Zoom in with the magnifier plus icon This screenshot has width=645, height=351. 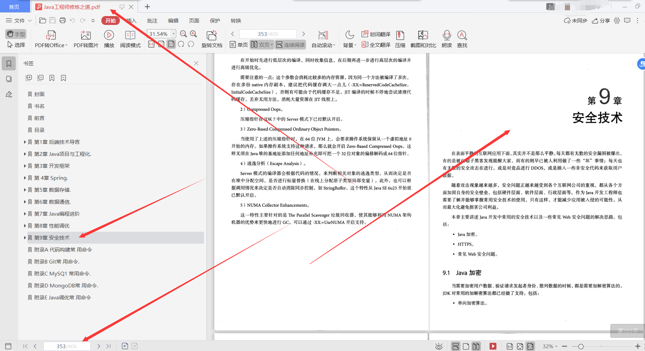click(x=193, y=34)
